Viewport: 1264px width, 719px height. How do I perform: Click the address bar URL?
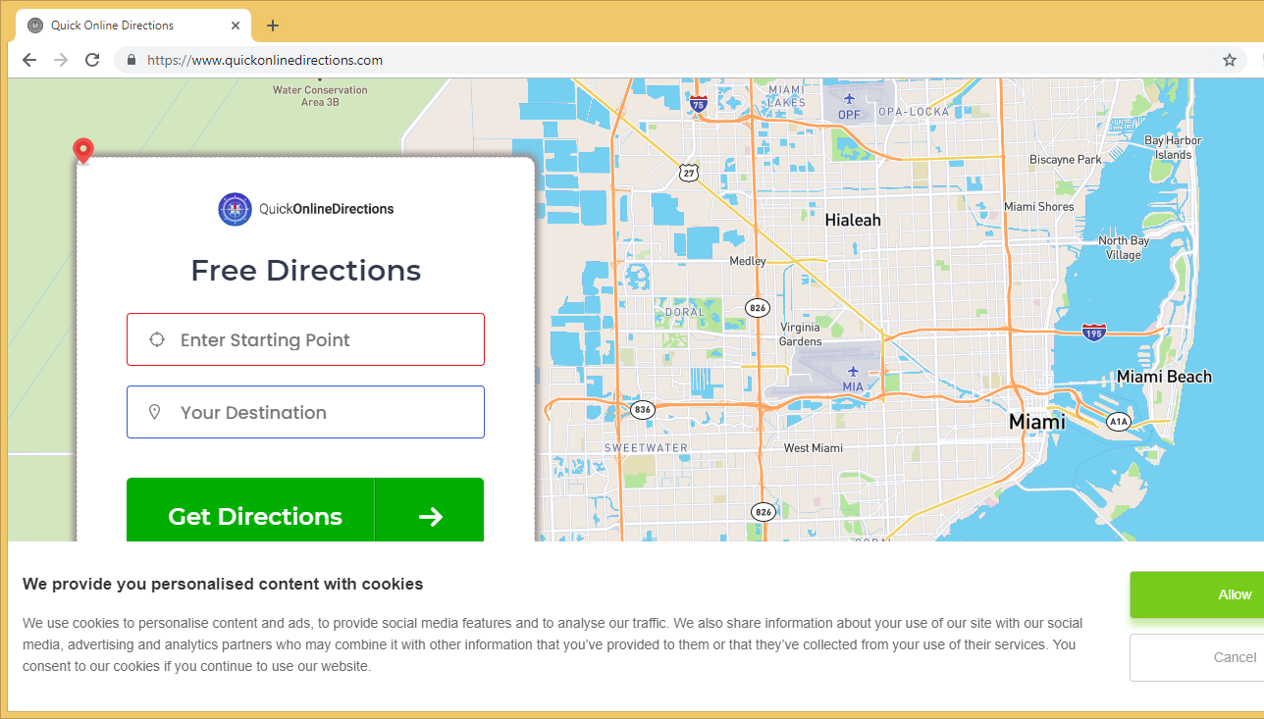click(265, 60)
